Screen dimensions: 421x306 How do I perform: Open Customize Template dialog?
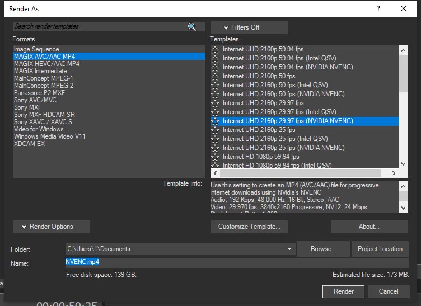click(250, 227)
